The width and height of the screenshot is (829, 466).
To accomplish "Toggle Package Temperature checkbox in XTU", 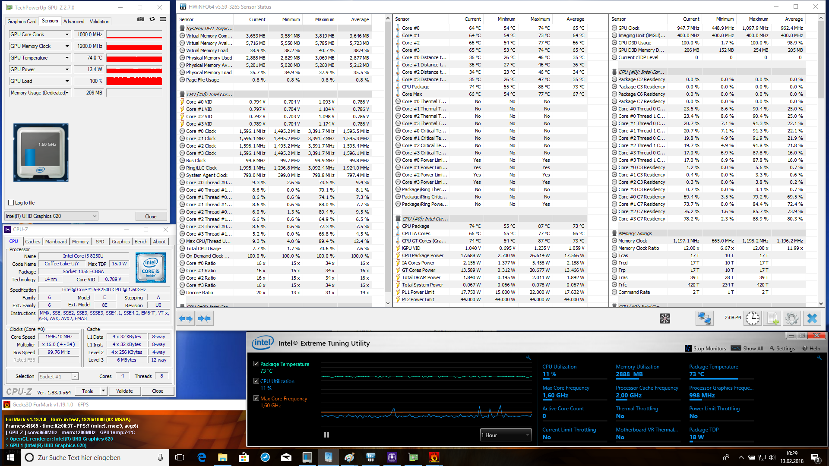I will click(x=256, y=364).
